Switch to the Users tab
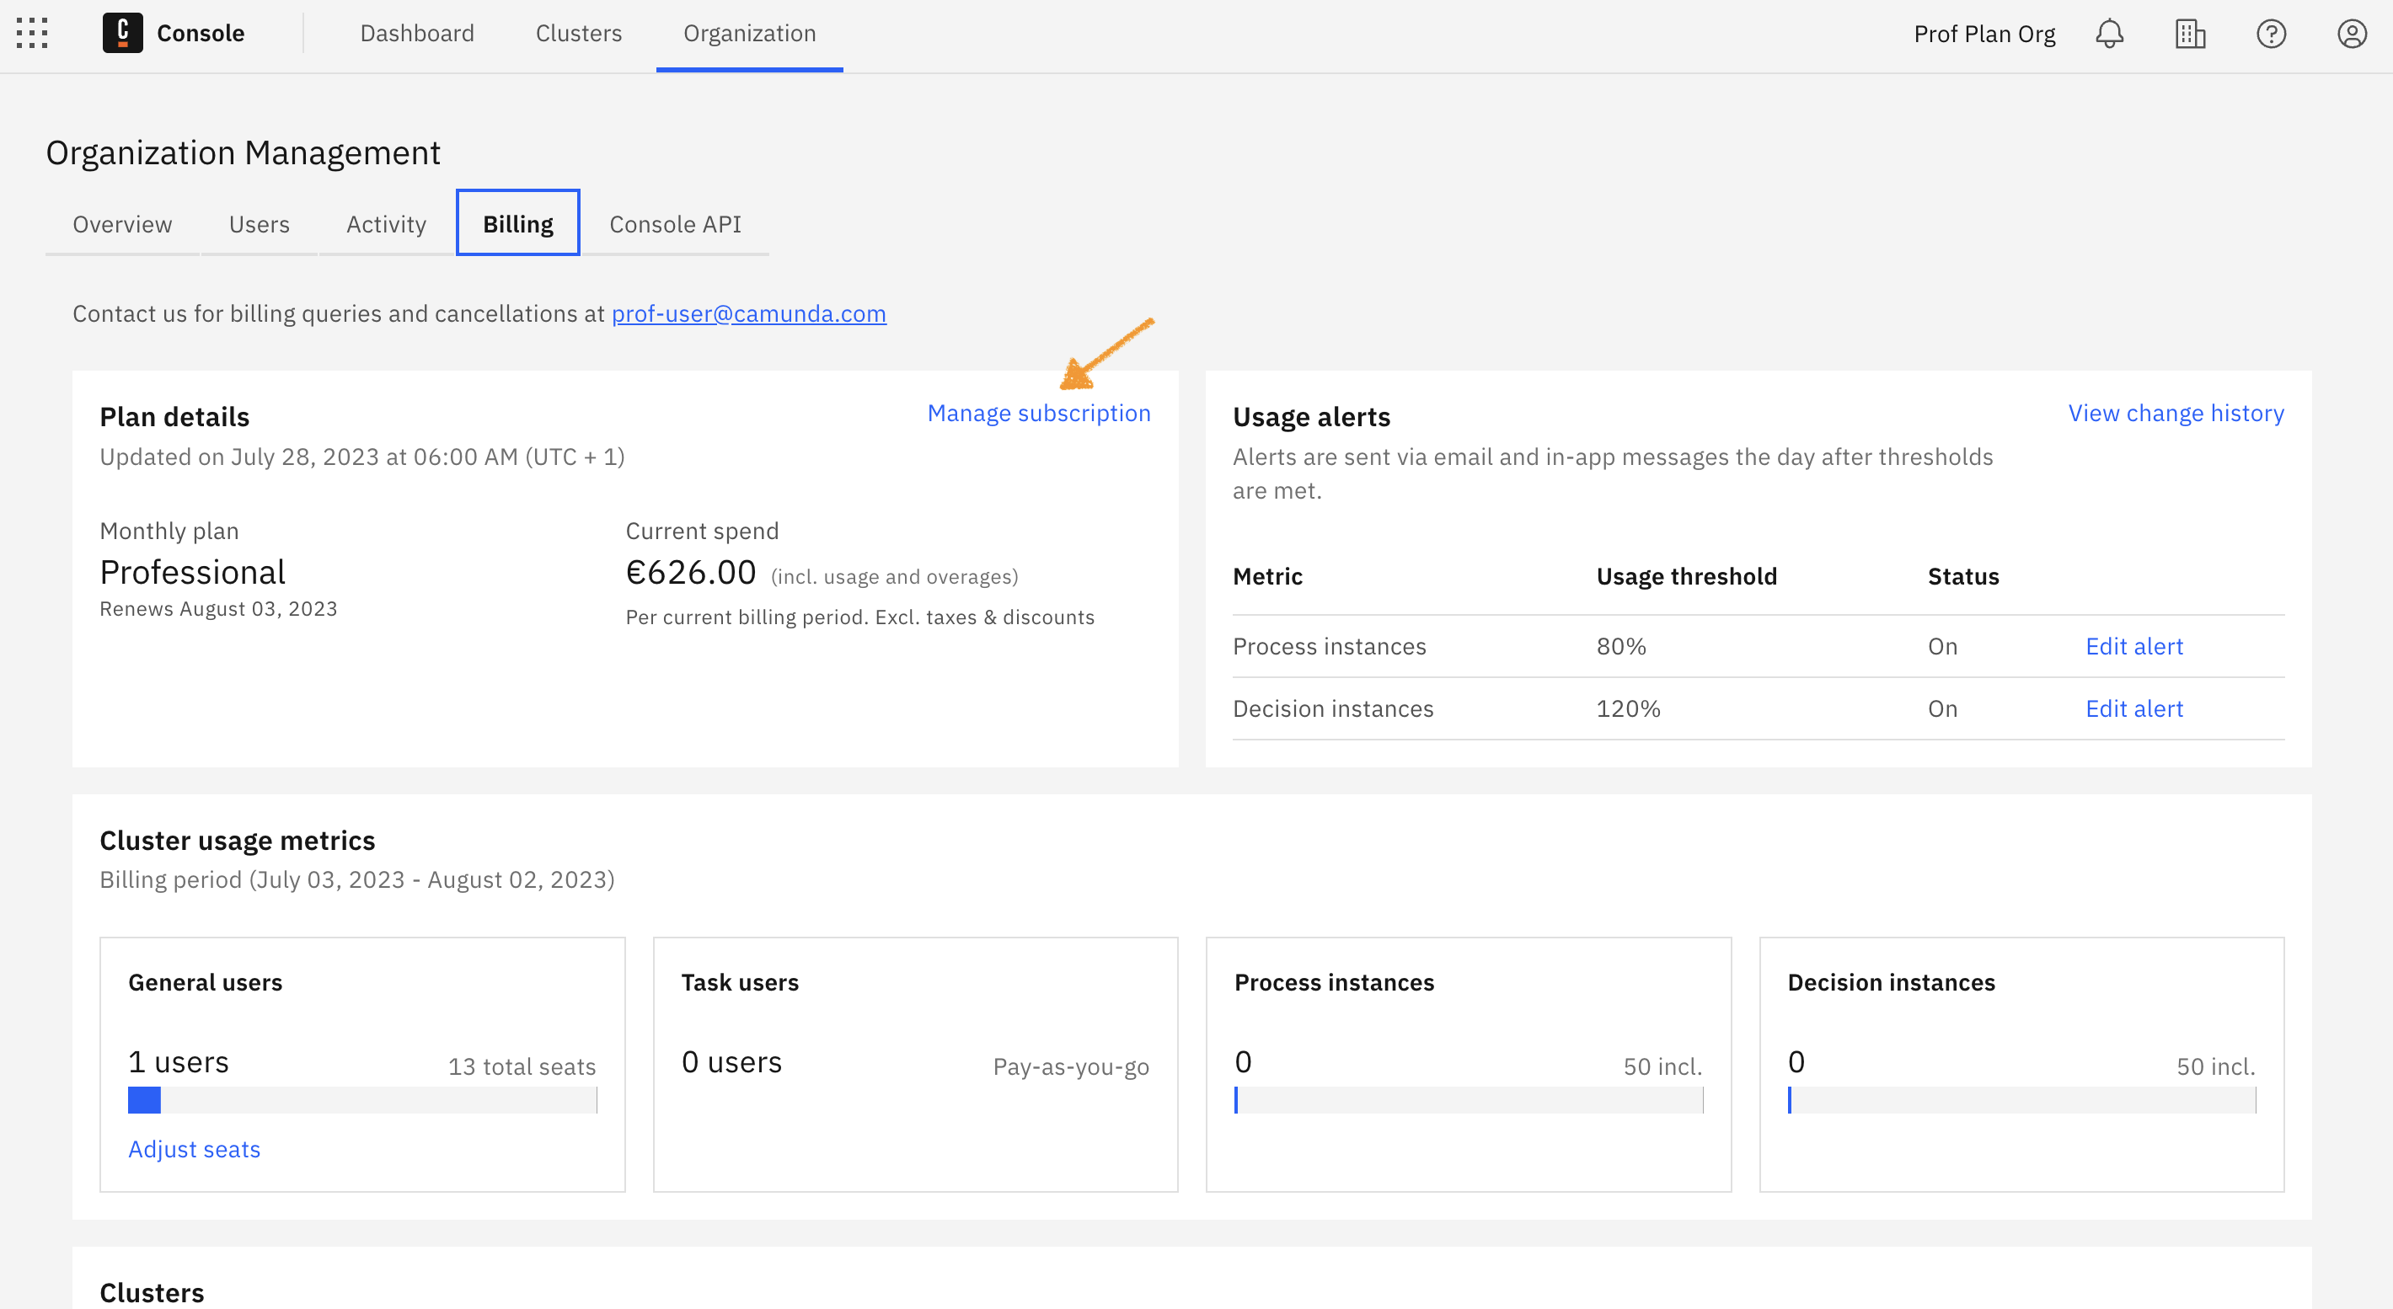This screenshot has width=2393, height=1309. (x=258, y=224)
